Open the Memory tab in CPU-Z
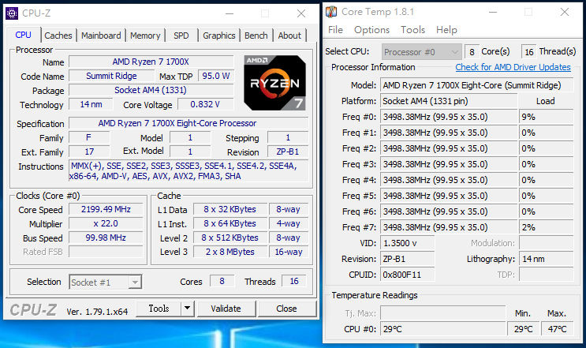This screenshot has width=586, height=348. point(145,36)
